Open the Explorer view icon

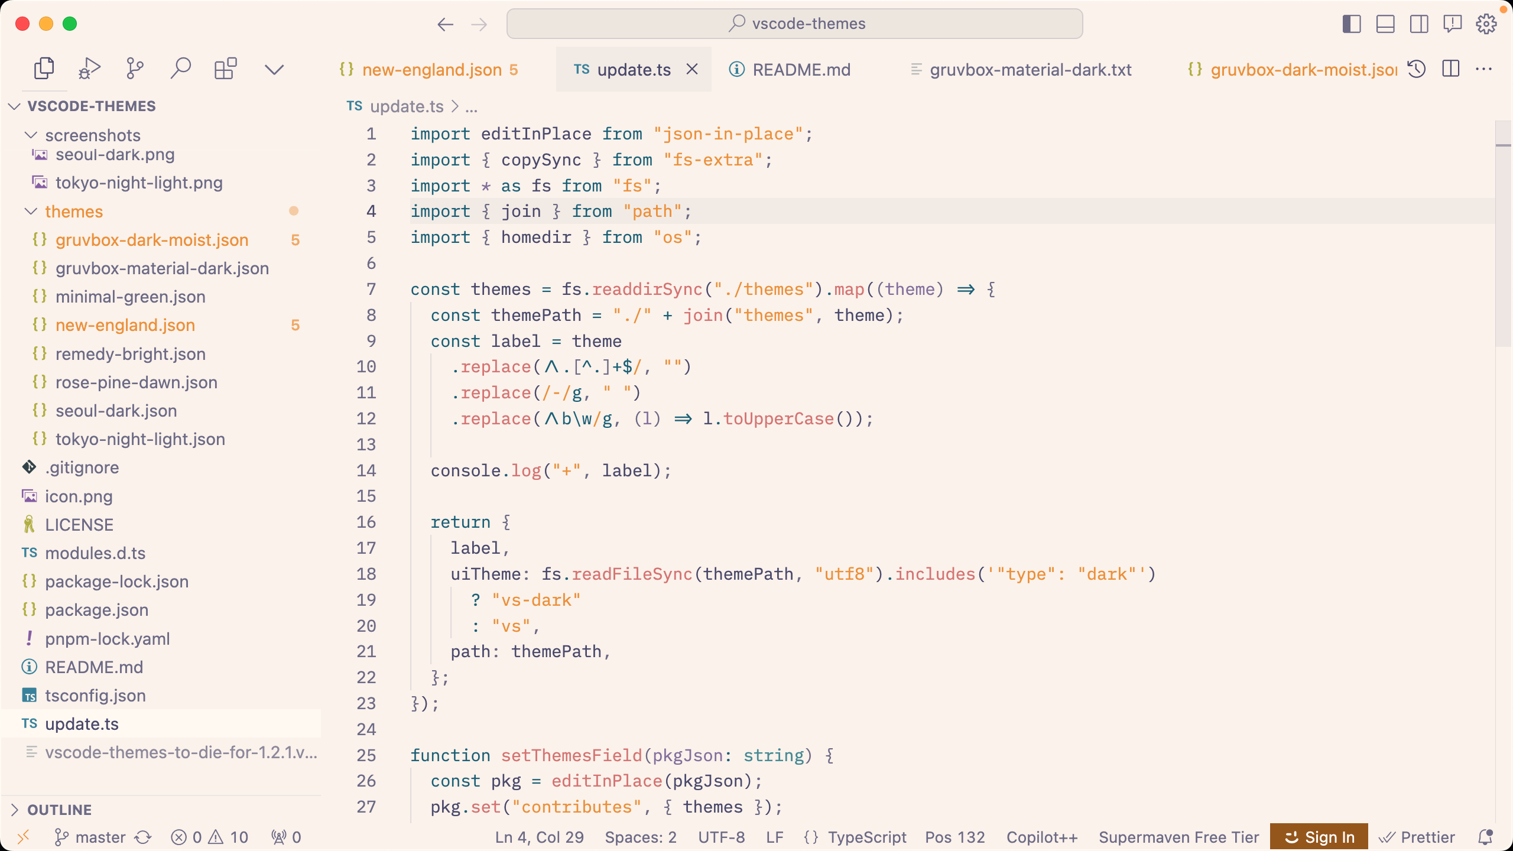pos(44,69)
